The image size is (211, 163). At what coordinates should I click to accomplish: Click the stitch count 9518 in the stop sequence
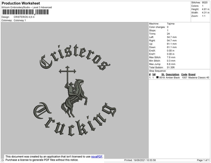(162, 78)
